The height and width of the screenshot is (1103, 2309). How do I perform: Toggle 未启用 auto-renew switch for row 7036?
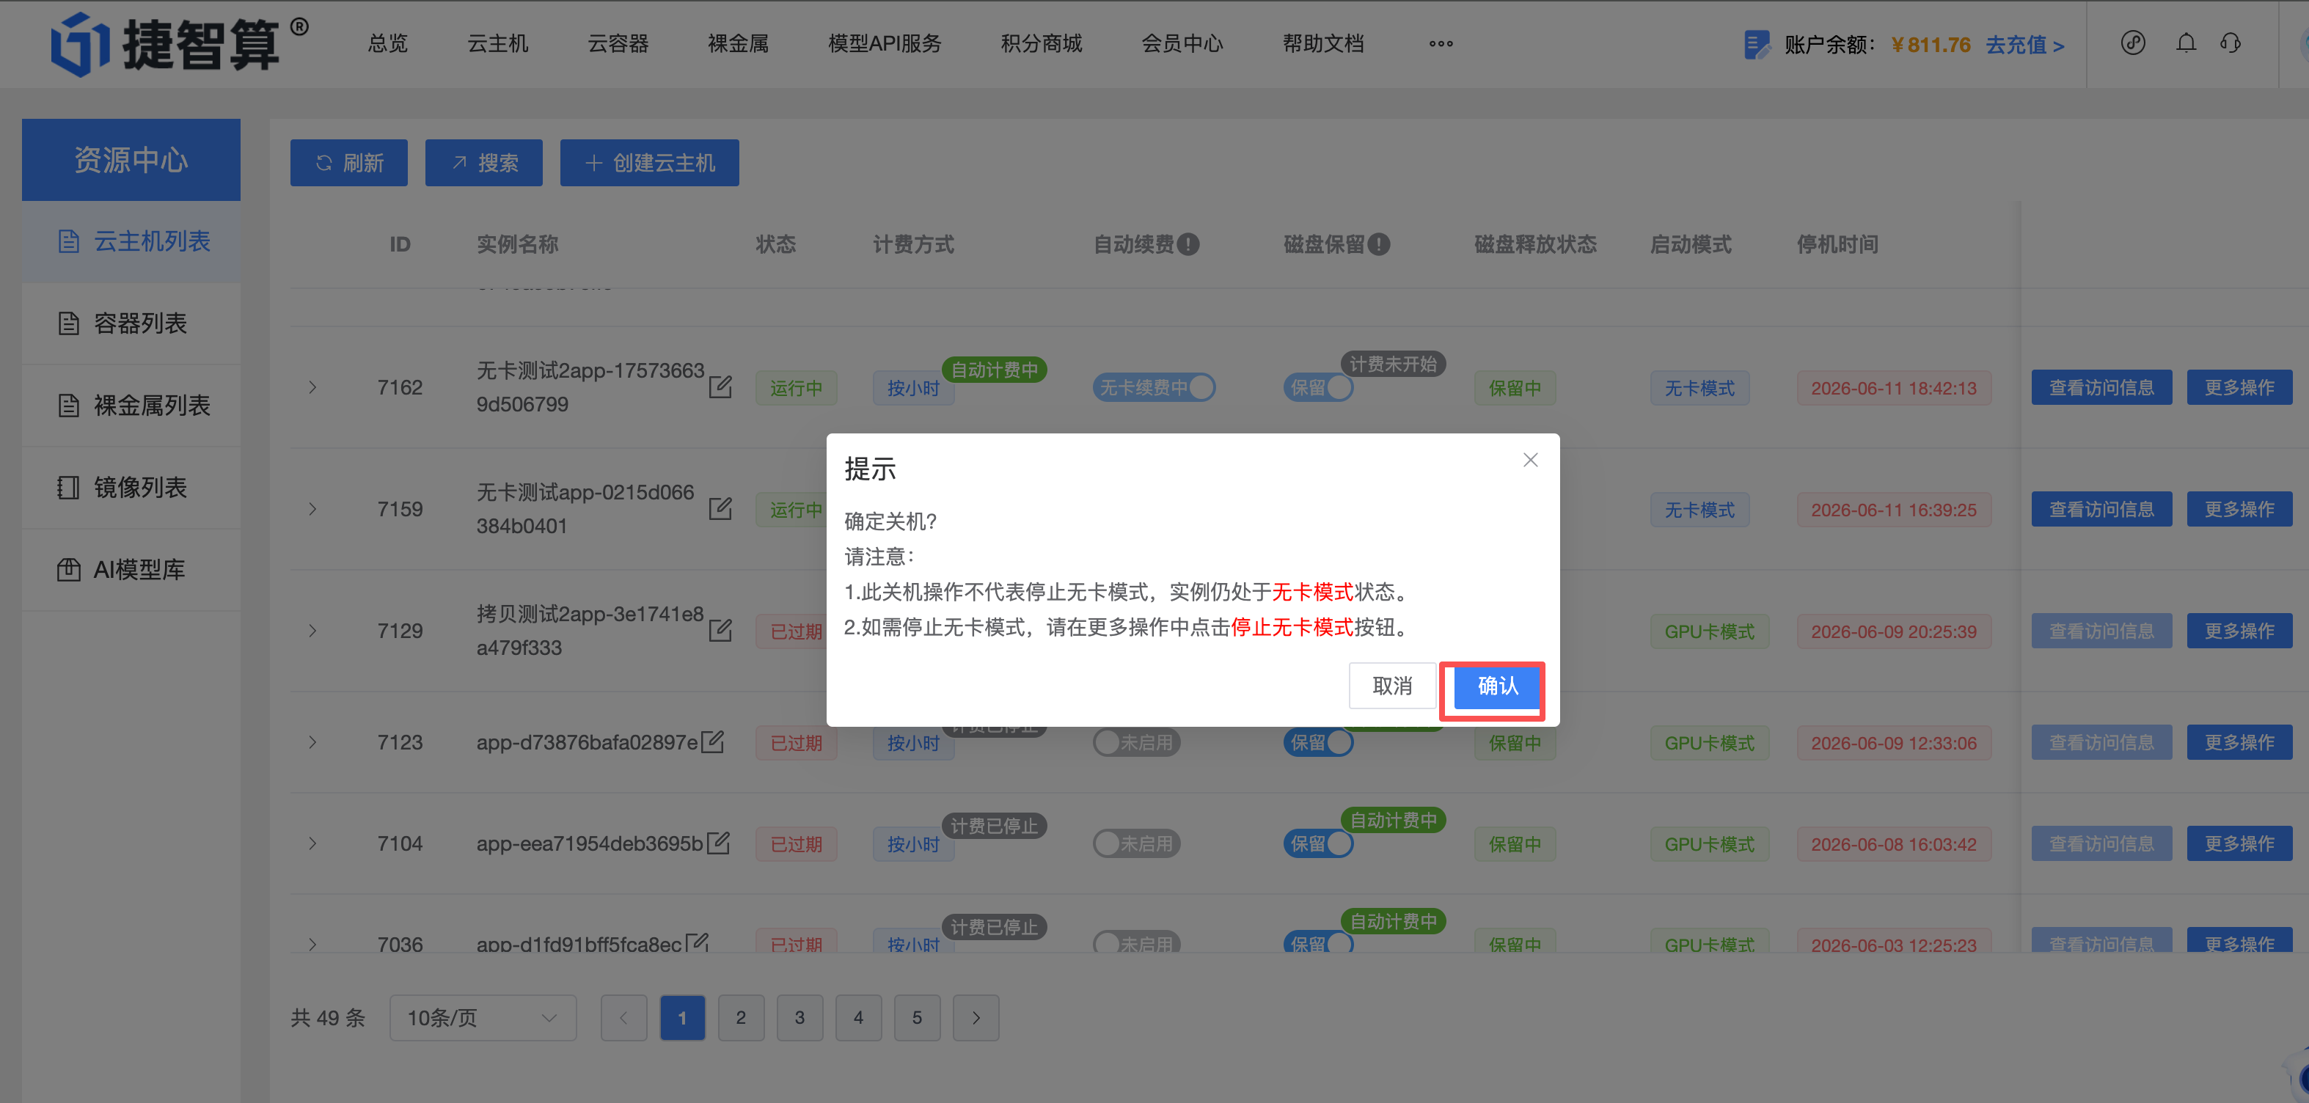coord(1137,942)
